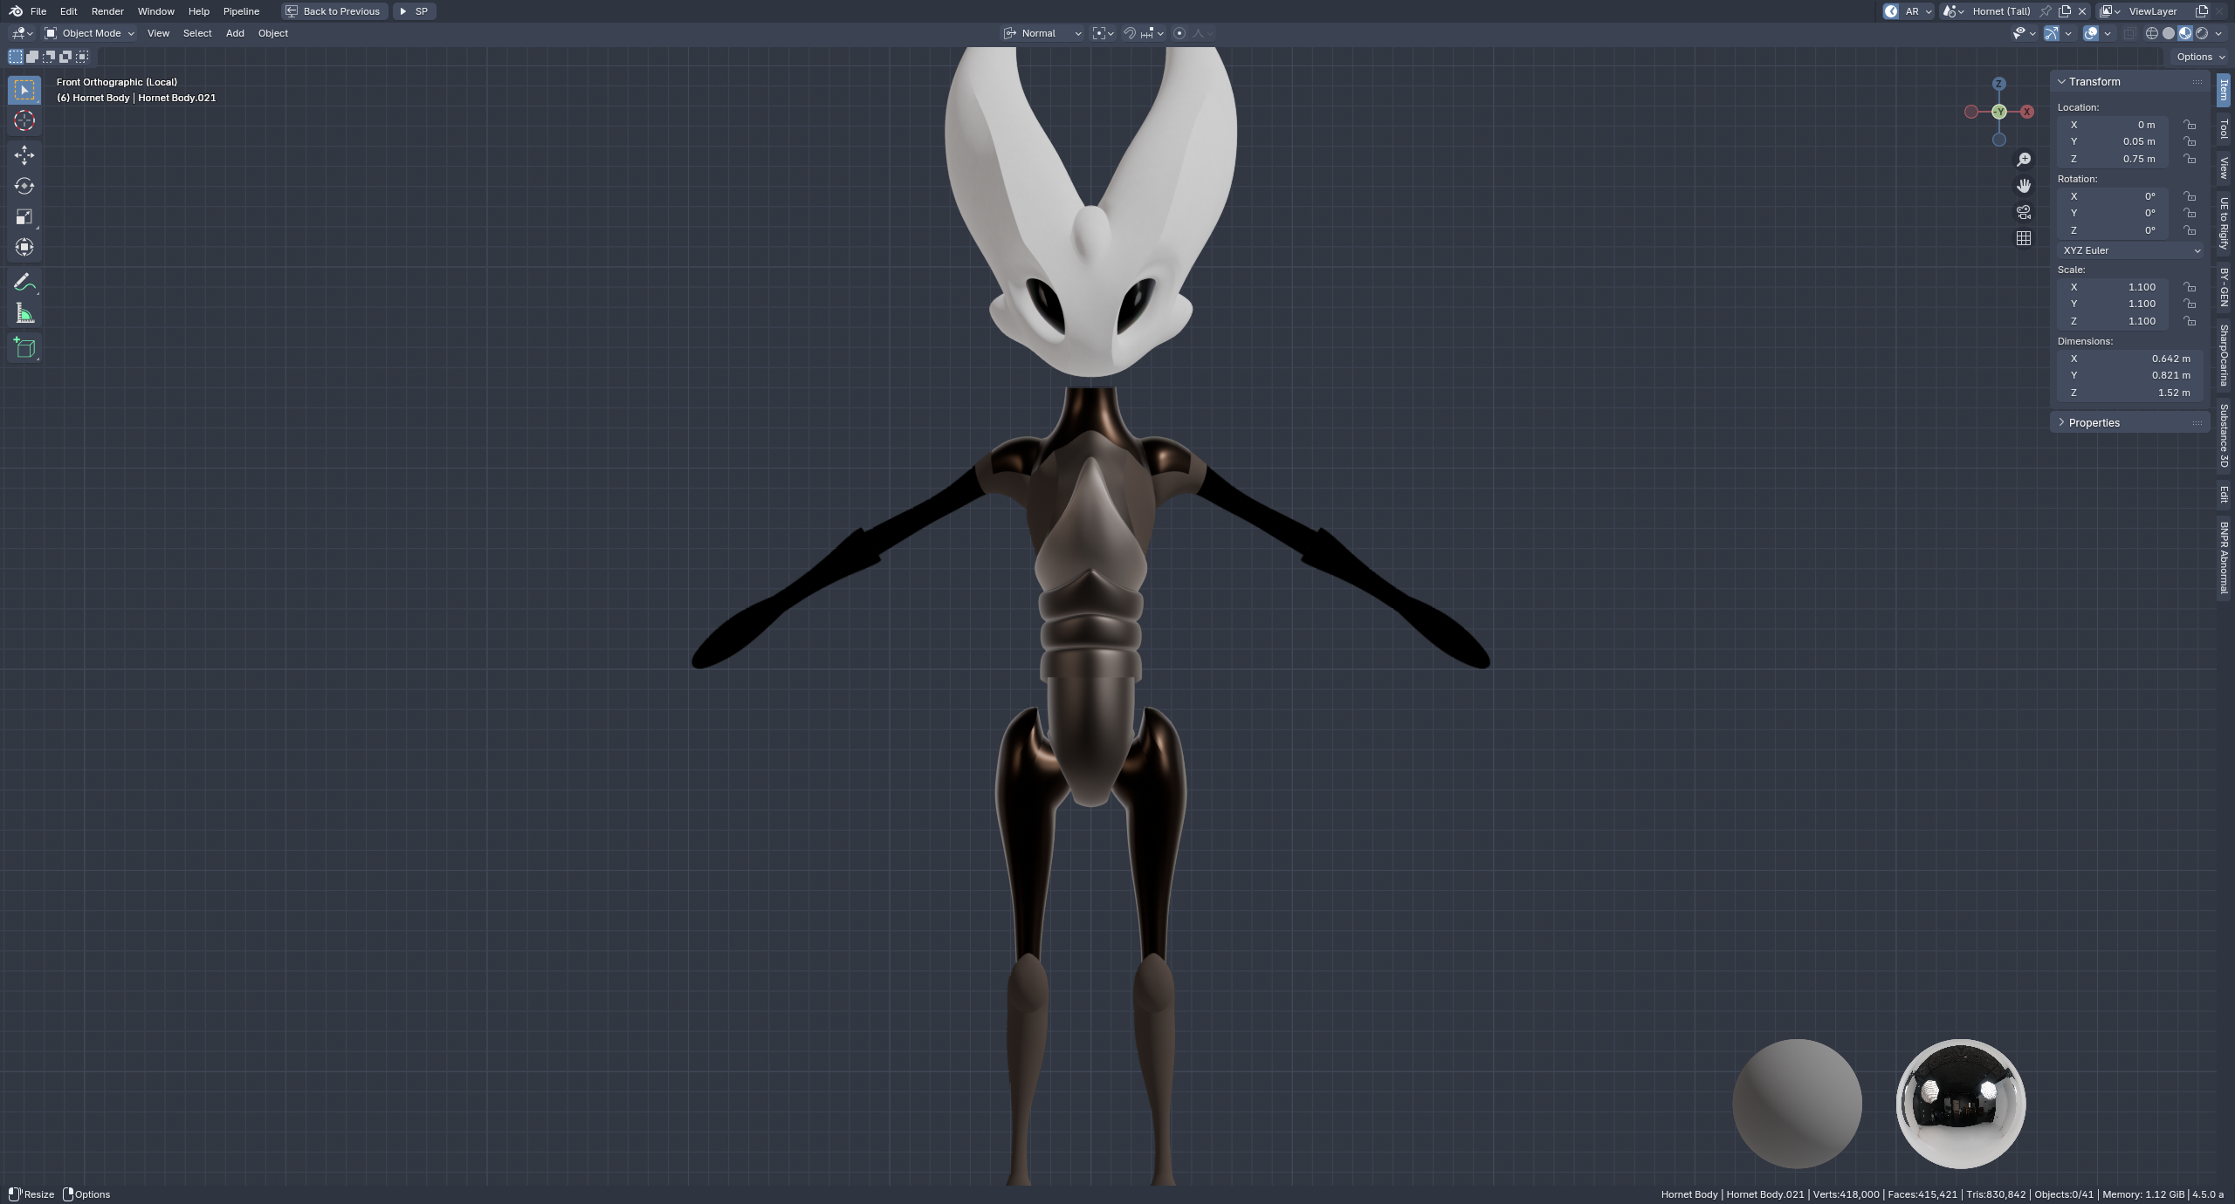Image resolution: width=2235 pixels, height=1204 pixels.
Task: Switch to wireframe shading
Action: point(2152,33)
